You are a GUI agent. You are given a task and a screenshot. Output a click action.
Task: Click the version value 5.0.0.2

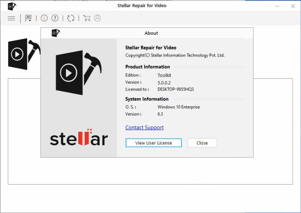pos(164,83)
